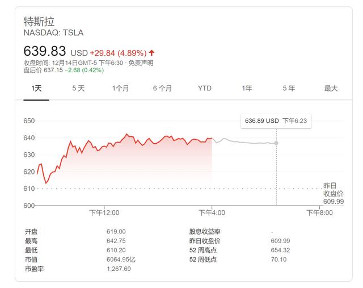Open the 免责声明 disclaimer link
363x288 pixels.
(141, 63)
